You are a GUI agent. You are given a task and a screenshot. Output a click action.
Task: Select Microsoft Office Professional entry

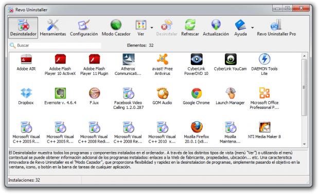[x=264, y=99]
